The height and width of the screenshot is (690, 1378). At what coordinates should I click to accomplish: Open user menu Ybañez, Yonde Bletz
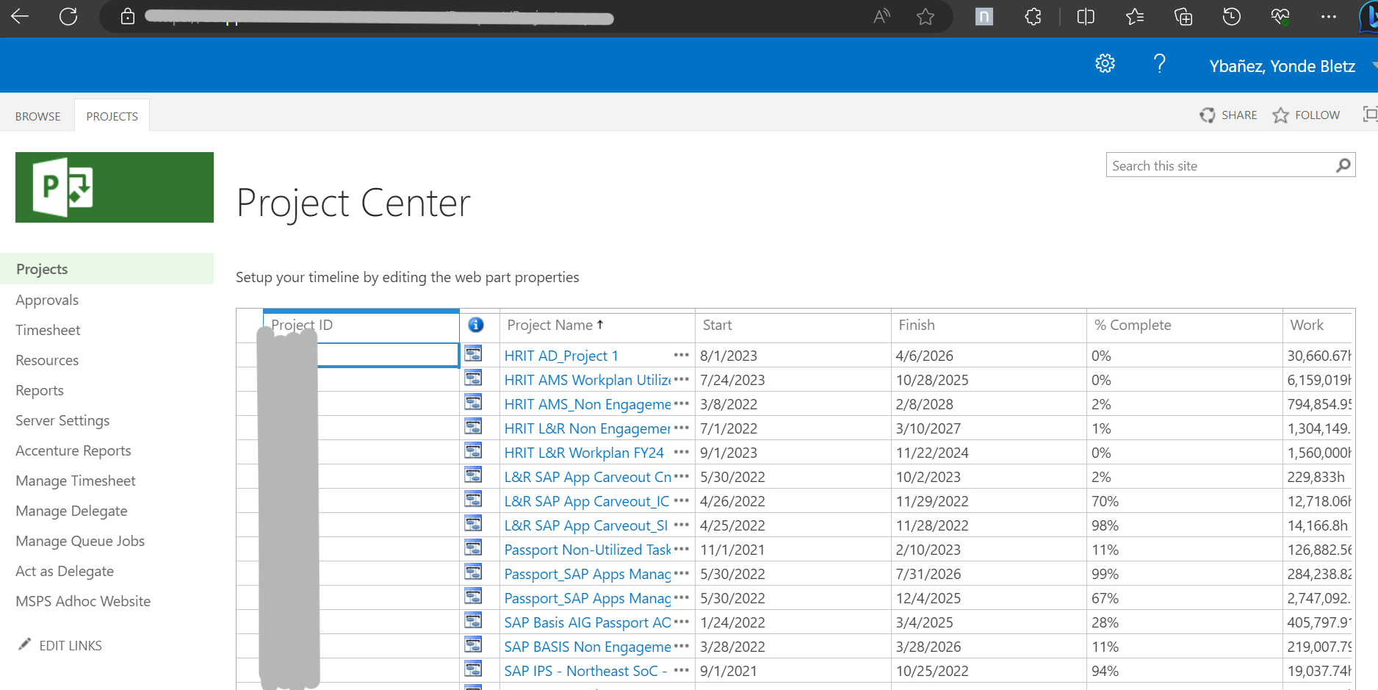click(x=1283, y=66)
